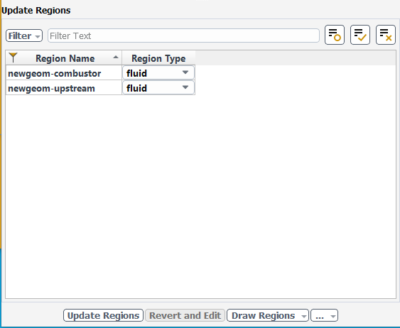The image size is (400, 328).
Task: Click the toggle selection list icon
Action: [335, 35]
